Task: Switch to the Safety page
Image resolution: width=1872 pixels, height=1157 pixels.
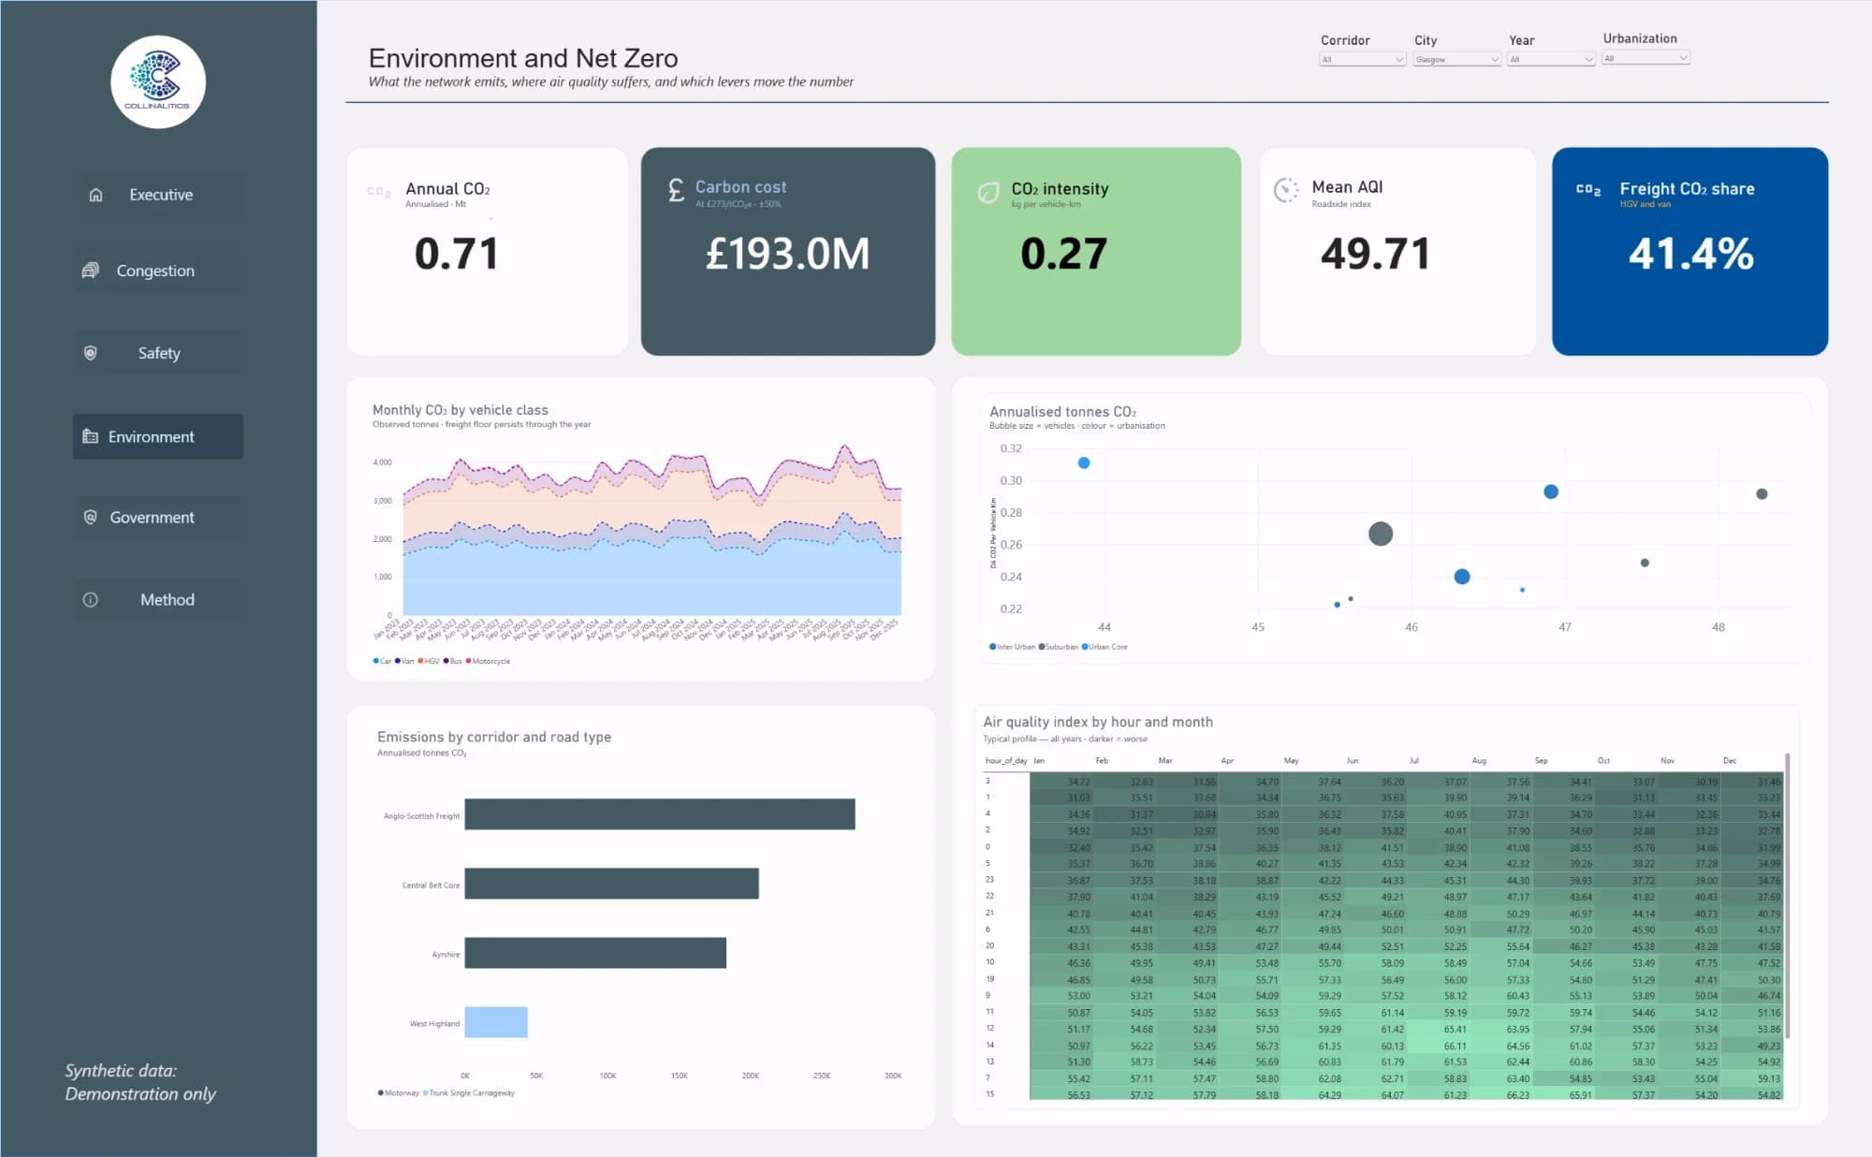Action: pos(158,353)
